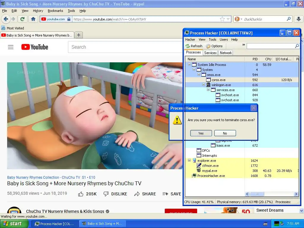The image size is (304, 228).
Task: Click the YouTube logo
Action: (35, 47)
